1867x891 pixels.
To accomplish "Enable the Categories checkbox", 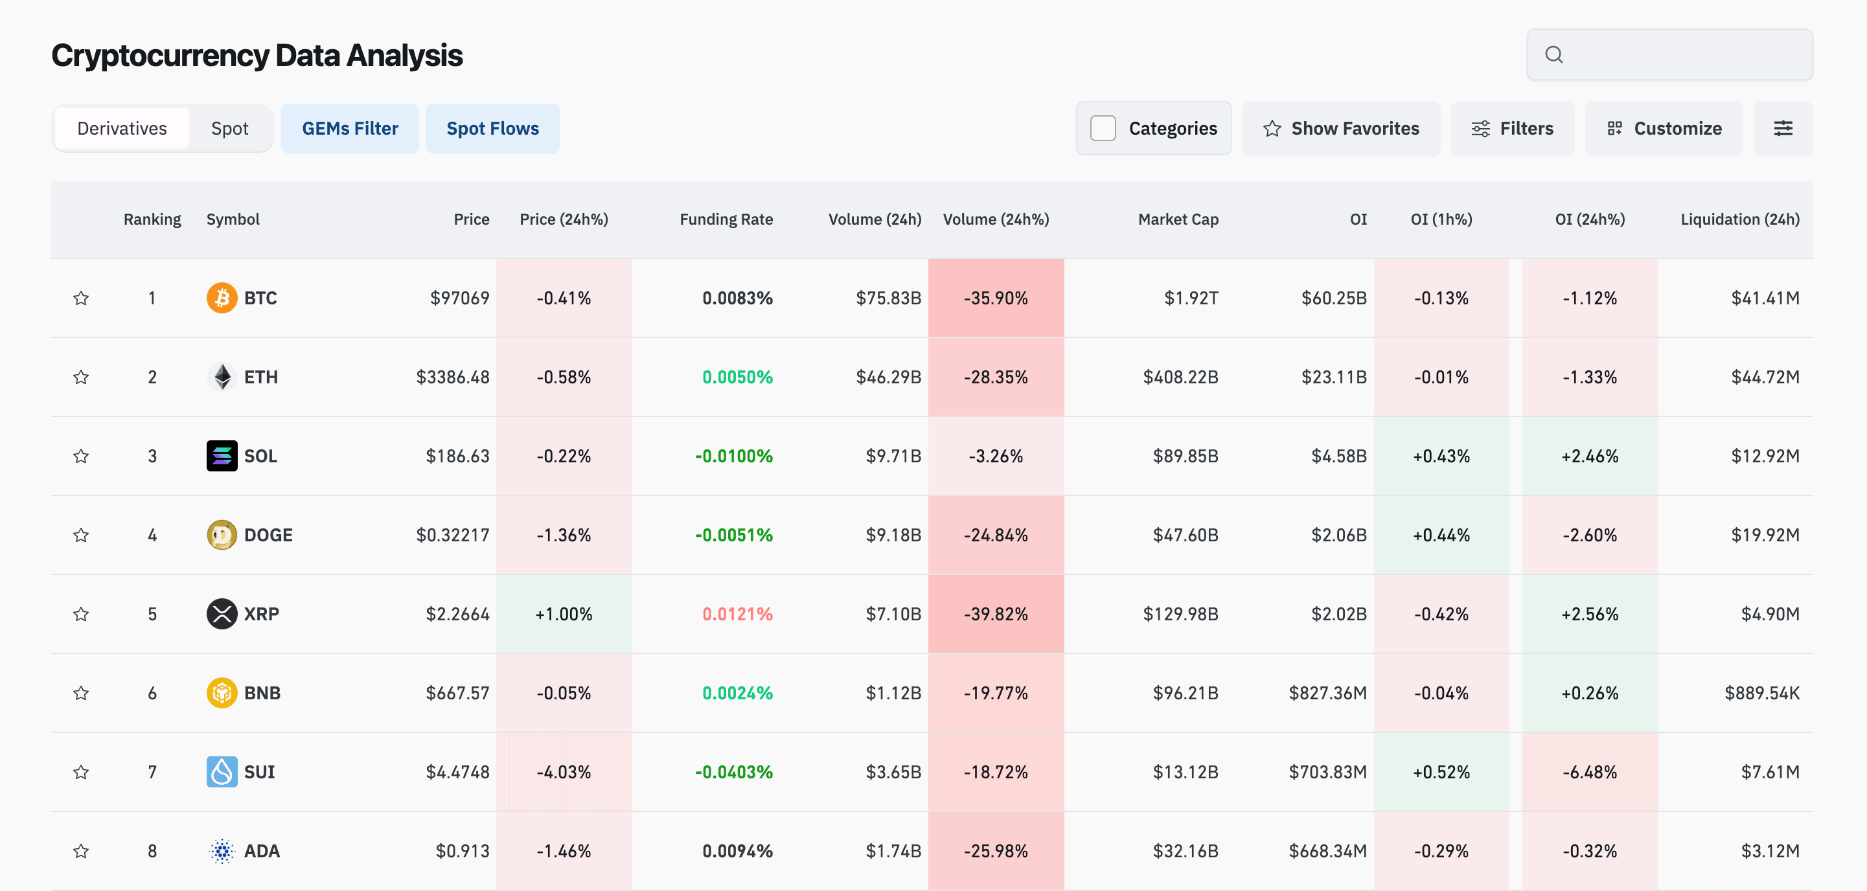I will [1103, 128].
